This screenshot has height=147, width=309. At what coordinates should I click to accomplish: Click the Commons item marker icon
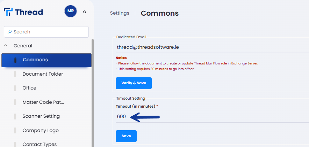(x=15, y=60)
